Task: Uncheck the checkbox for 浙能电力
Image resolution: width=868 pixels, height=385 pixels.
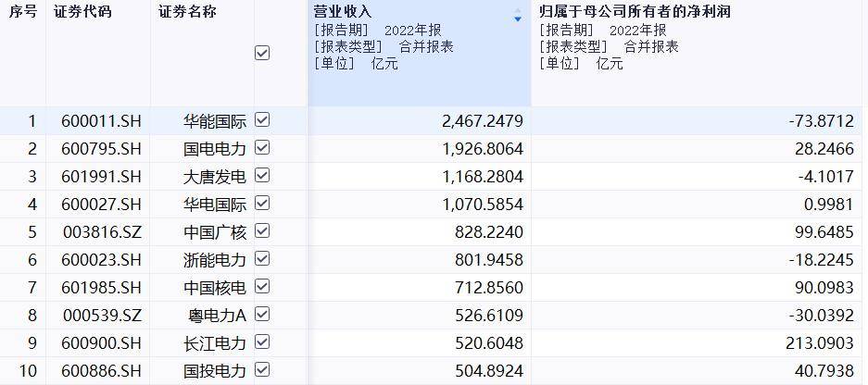Action: coord(262,258)
